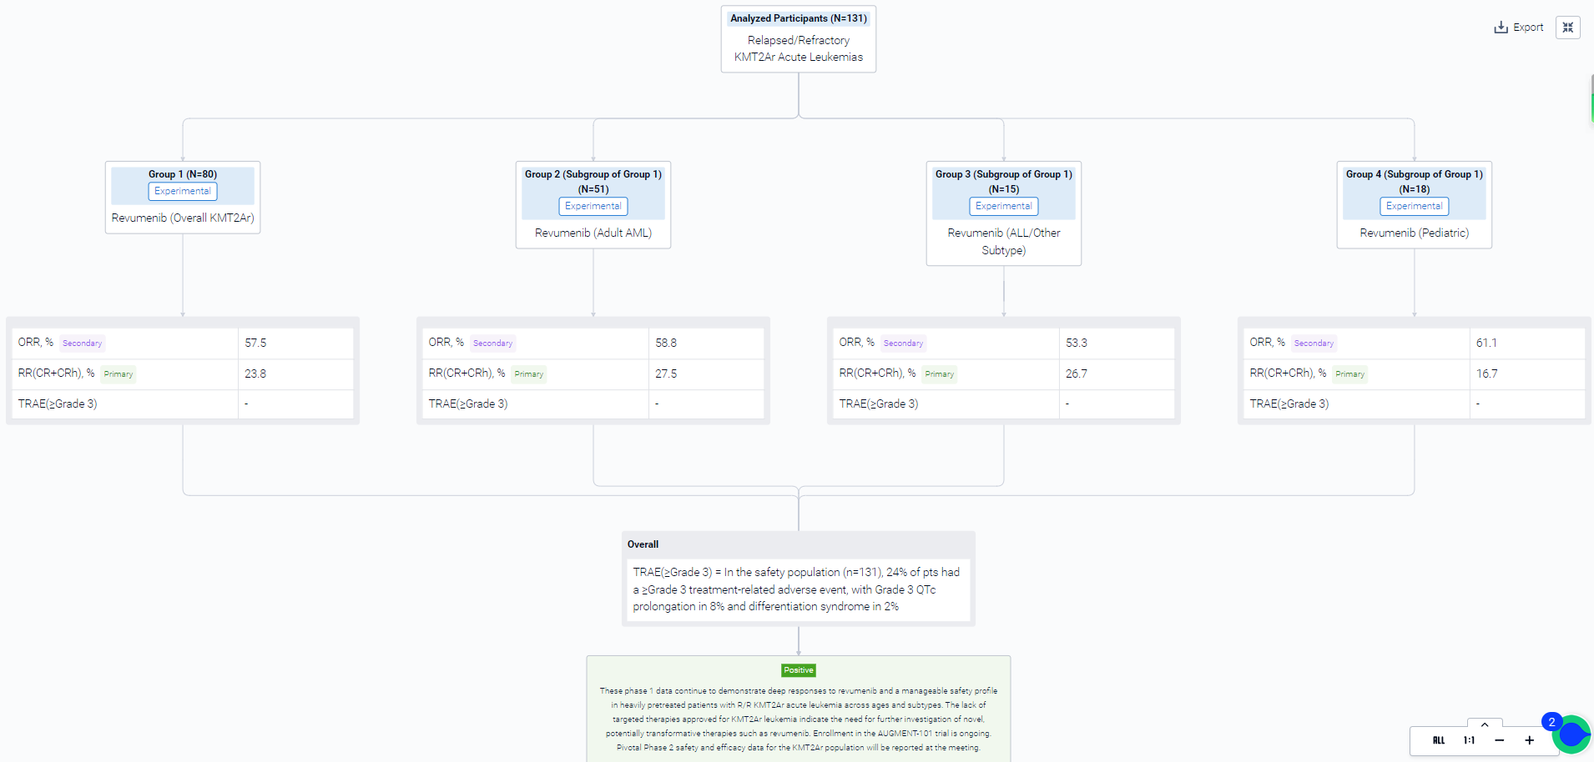1594x762 pixels.
Task: Fit all content using ALL control
Action: coord(1439,740)
